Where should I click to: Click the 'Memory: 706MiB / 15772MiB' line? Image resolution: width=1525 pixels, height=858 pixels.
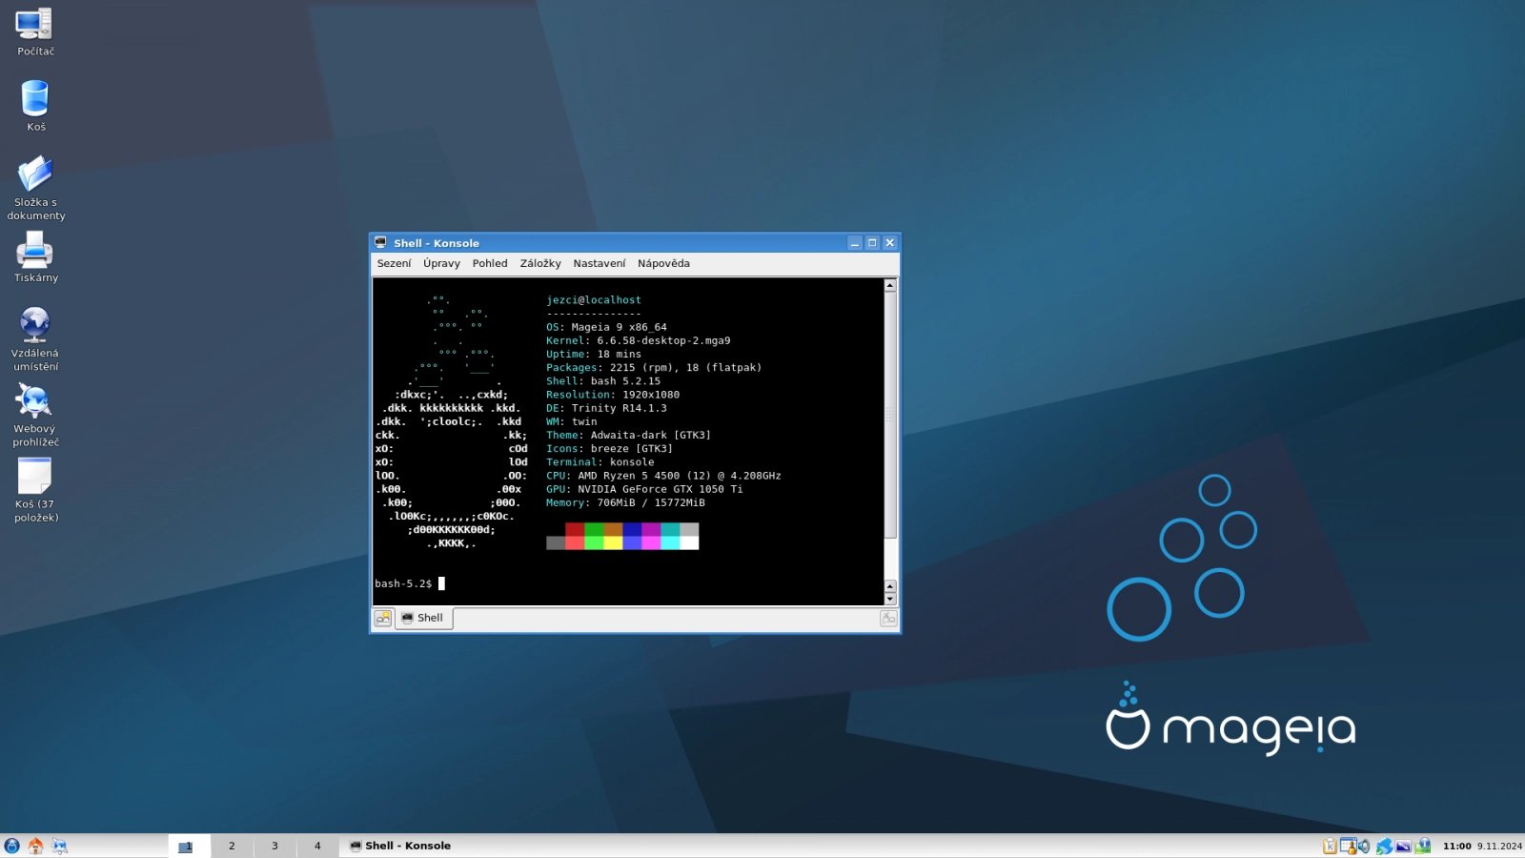(625, 503)
